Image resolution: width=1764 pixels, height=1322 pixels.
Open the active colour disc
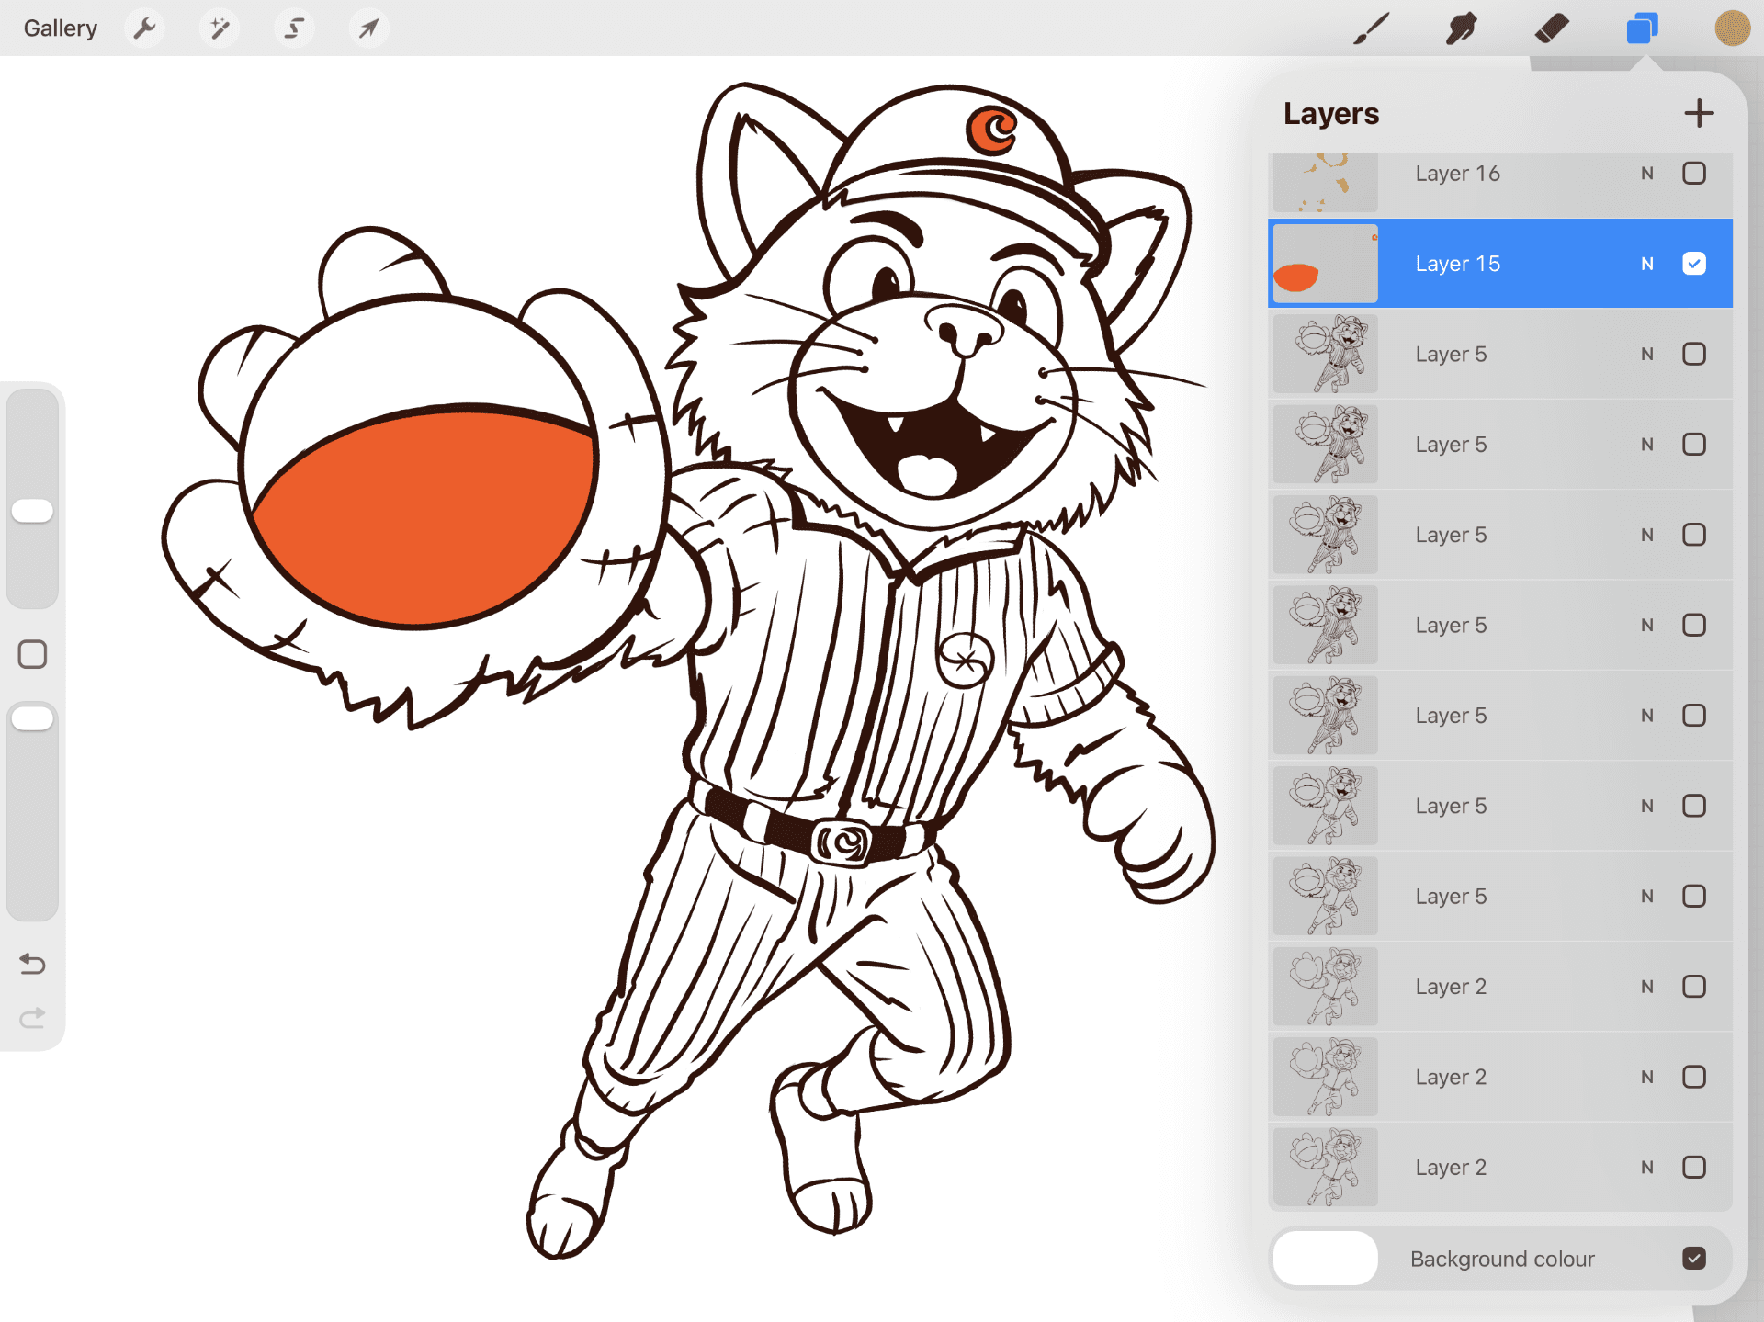point(1732,28)
